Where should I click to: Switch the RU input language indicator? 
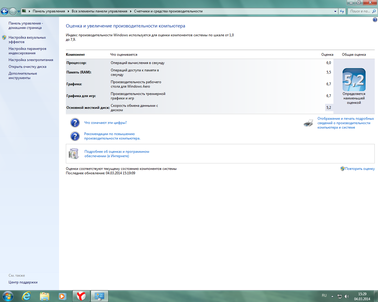tap(324, 296)
